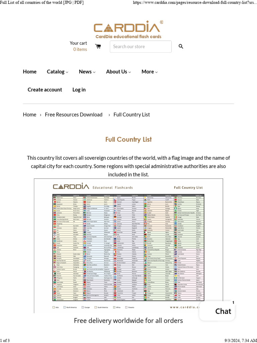Click the 'Full Country List' page heading
This screenshot has height=343, width=257.
coord(128,140)
